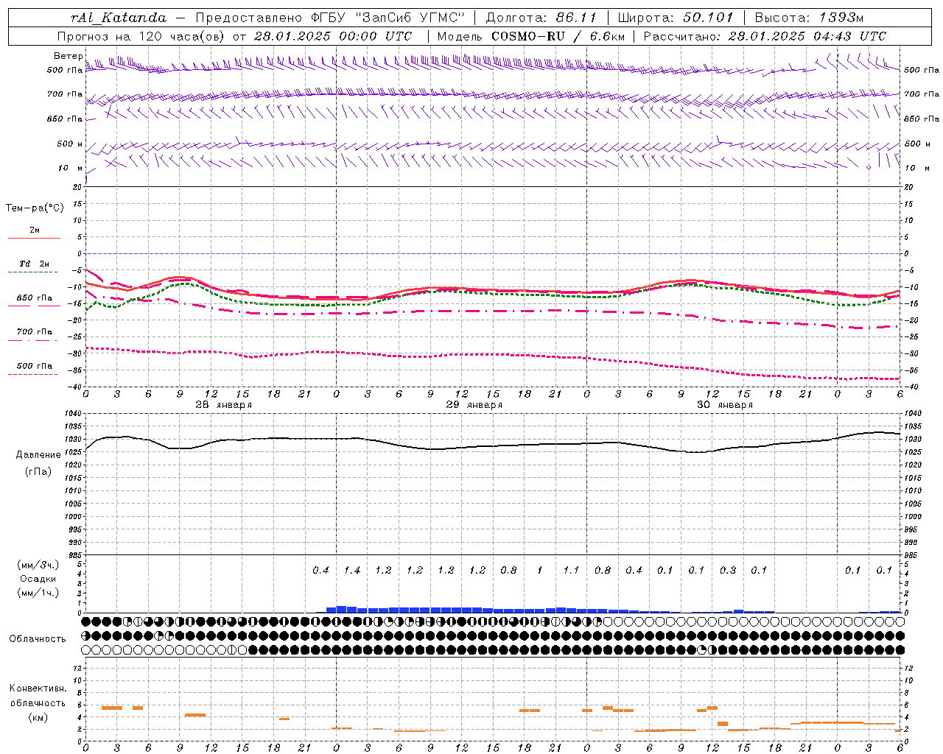Click the Ветер panel label
943x754 pixels.
click(68, 56)
